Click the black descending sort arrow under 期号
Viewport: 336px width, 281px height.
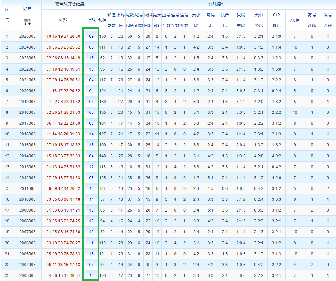click(29, 24)
